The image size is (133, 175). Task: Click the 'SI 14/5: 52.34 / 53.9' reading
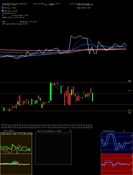click(20, 15)
